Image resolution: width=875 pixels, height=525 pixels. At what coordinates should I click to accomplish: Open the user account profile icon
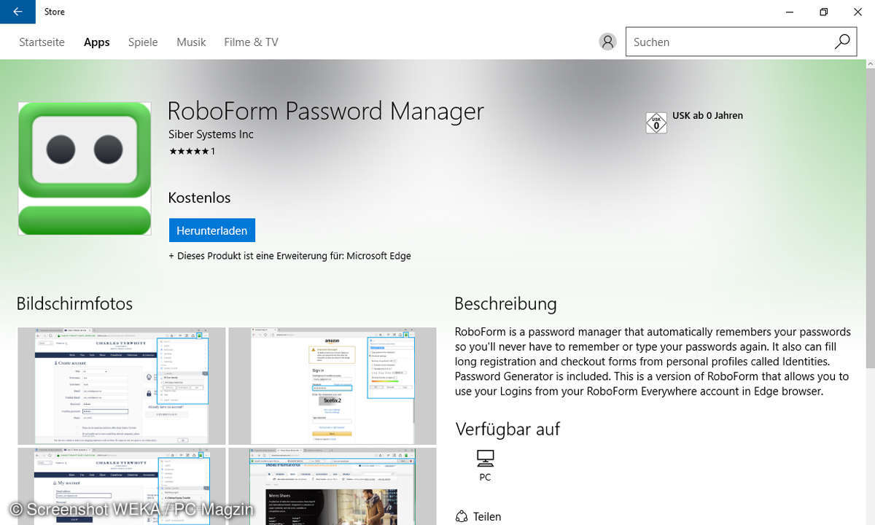[x=607, y=42]
